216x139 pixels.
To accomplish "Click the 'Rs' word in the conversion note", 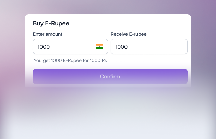I will (x=104, y=60).
